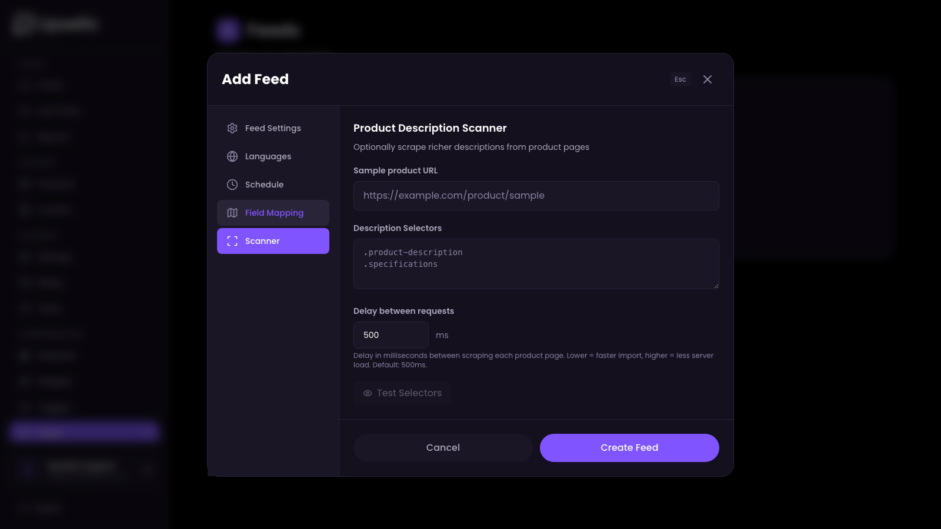Viewport: 941px width, 529px height.
Task: Navigate to the Languages settings
Action: pos(268,156)
